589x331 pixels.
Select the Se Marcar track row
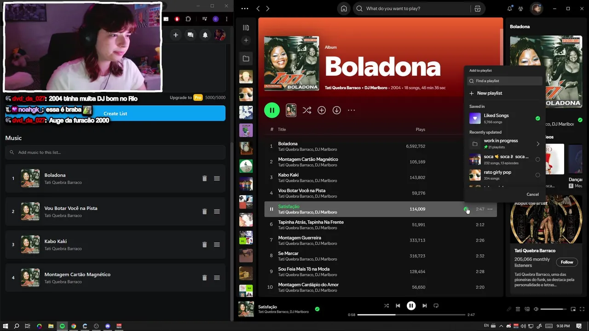pos(380,256)
